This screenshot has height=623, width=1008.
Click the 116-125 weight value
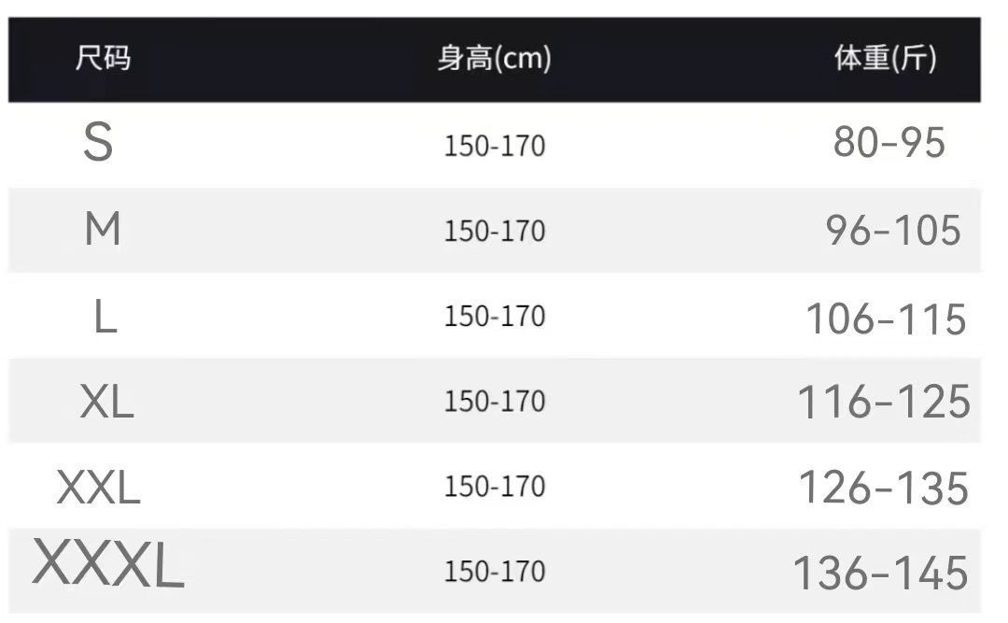(884, 403)
